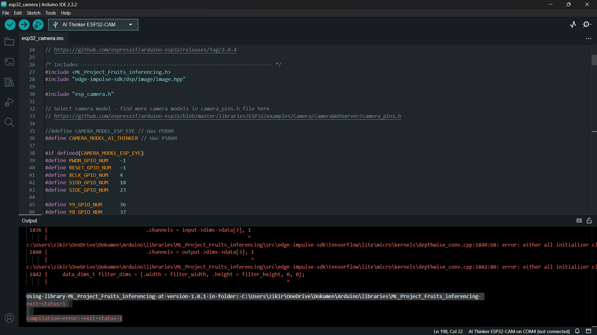
Task: Expand the AI Thinker ESP32-CAM board selector
Action: tap(93, 25)
